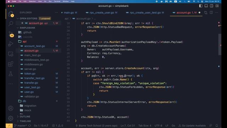The image size is (227, 128).
Task: Click Go Update Available notice
Action: 192,126
